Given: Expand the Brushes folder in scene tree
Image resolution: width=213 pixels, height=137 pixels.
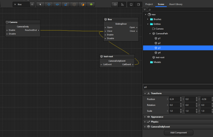Looking at the screenshot, I should 148,19.
